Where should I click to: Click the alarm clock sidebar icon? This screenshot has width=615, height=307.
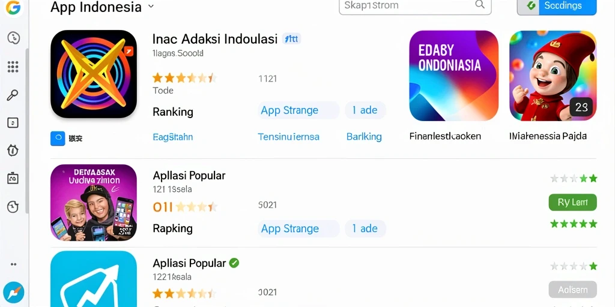click(x=13, y=150)
